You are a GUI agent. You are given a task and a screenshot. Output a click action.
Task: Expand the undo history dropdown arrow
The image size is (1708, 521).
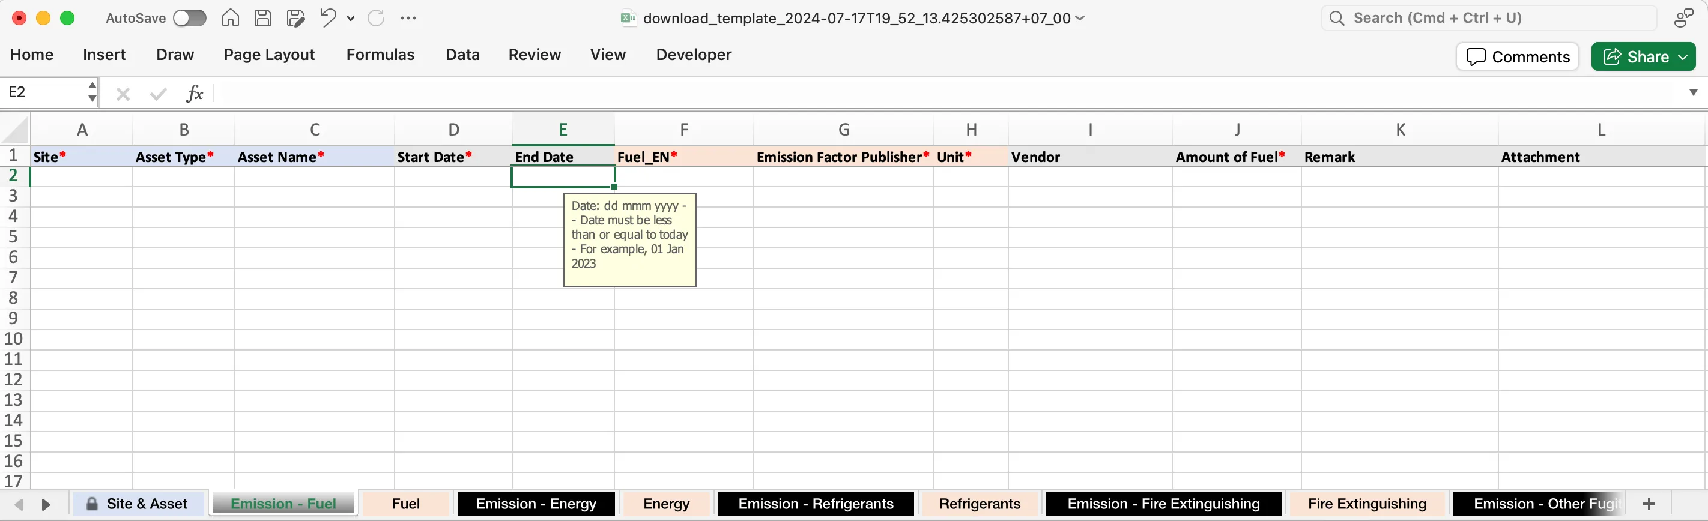(x=351, y=19)
